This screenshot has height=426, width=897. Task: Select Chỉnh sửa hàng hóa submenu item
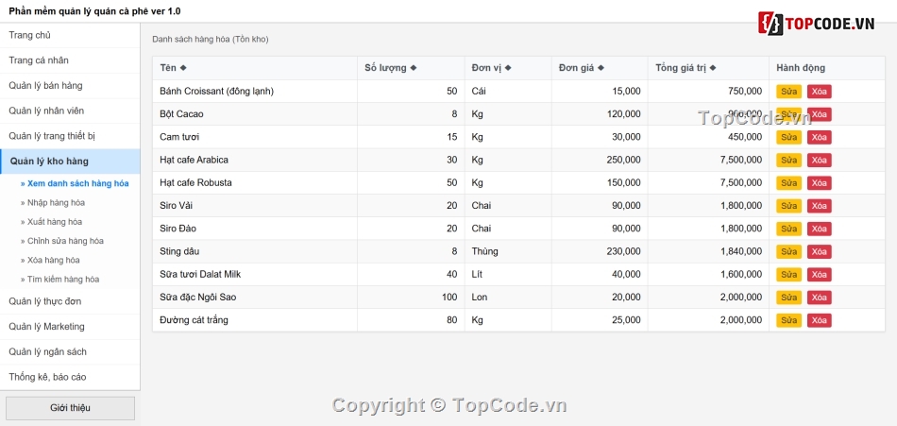(x=61, y=241)
